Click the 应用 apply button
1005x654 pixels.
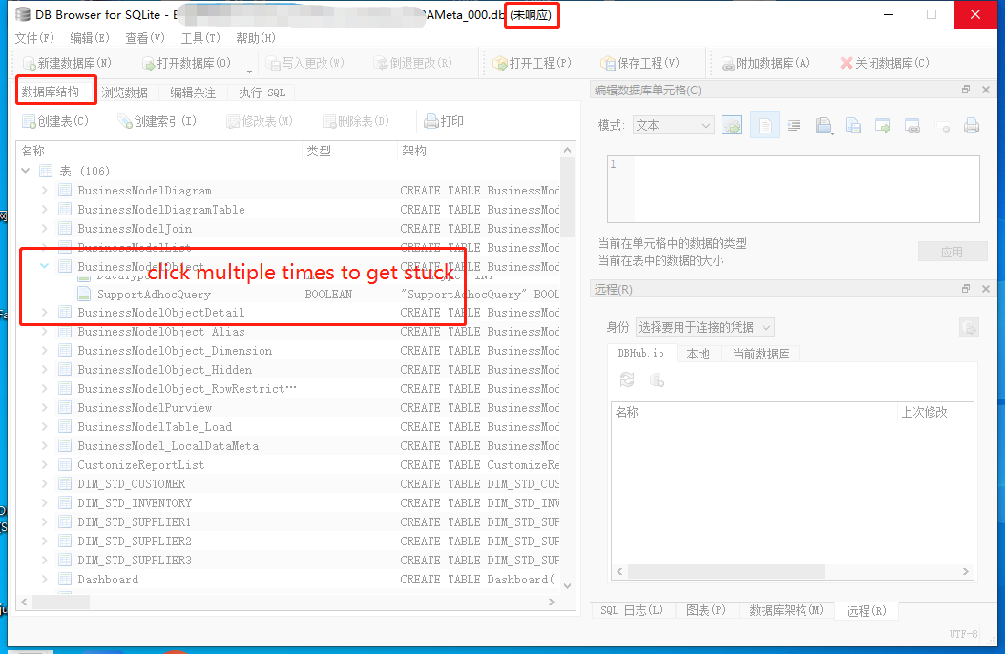pos(952,252)
